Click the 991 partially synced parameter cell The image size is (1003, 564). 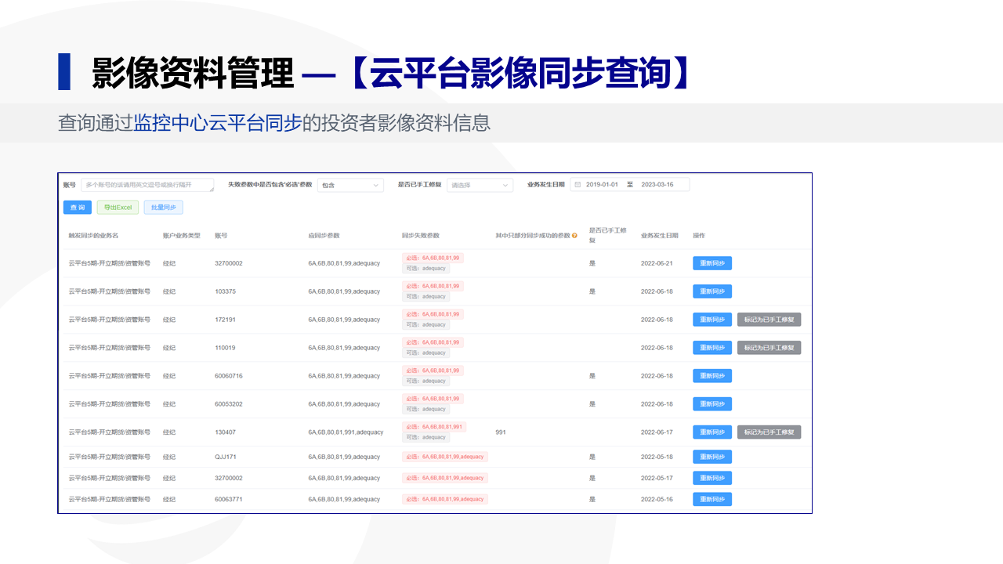501,432
